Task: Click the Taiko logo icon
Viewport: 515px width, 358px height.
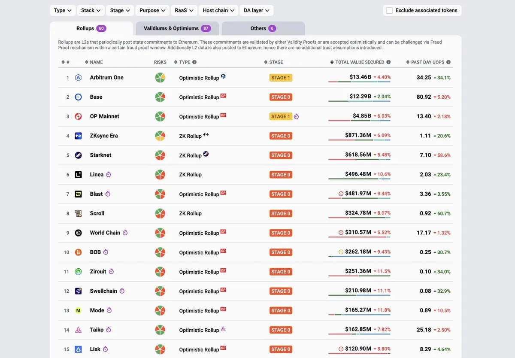Action: [78, 330]
